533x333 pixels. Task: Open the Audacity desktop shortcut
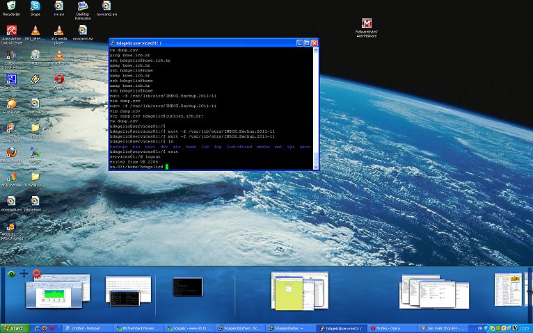(11, 227)
